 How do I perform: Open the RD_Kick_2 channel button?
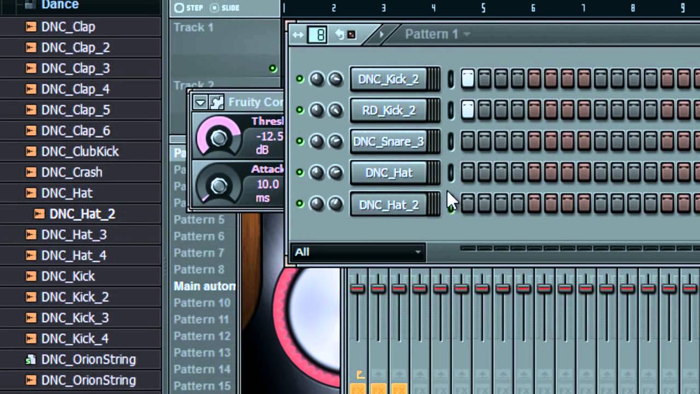coord(395,111)
